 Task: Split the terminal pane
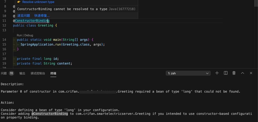pyautogui.click(x=226, y=73)
